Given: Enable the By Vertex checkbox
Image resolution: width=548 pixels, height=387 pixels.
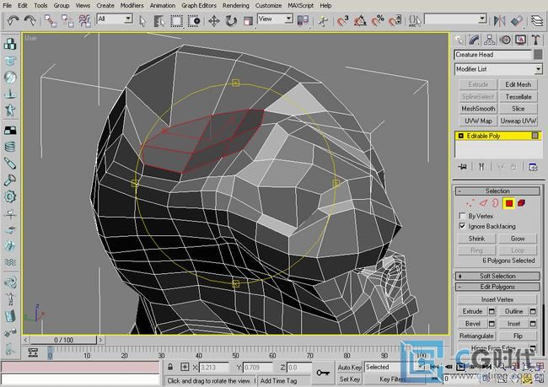Looking at the screenshot, I should [x=462, y=216].
